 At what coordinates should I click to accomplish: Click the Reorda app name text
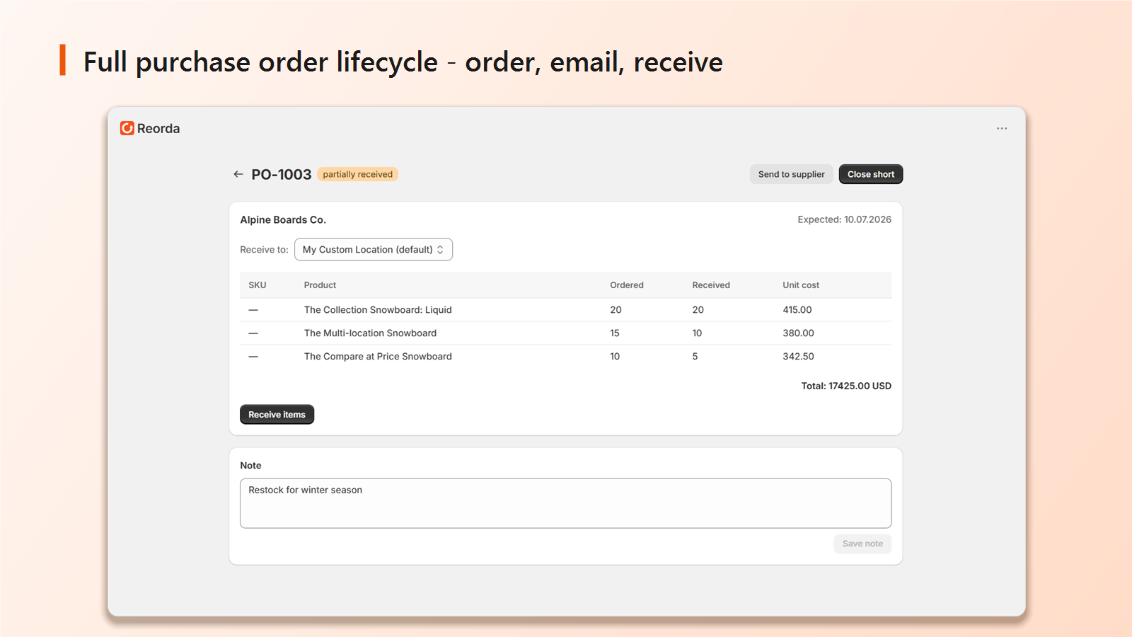(x=158, y=128)
